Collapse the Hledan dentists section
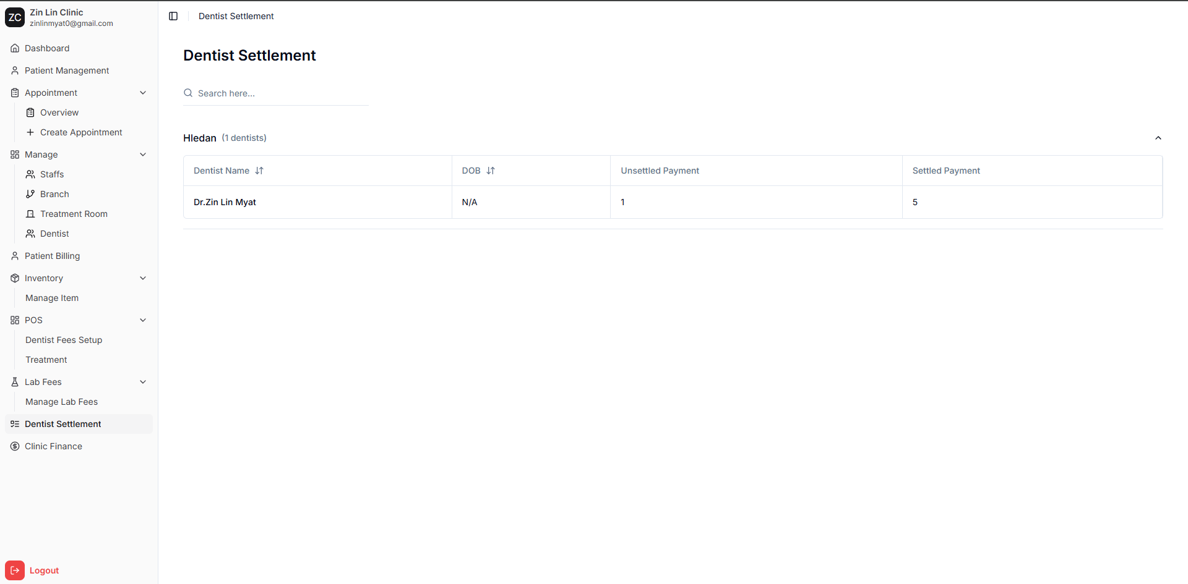 1158,138
